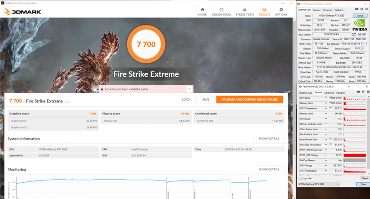This screenshot has height=199, width=370.
Task: Switch to Graphics Card tab in lower GPU-Z
Action: (x=306, y=93)
